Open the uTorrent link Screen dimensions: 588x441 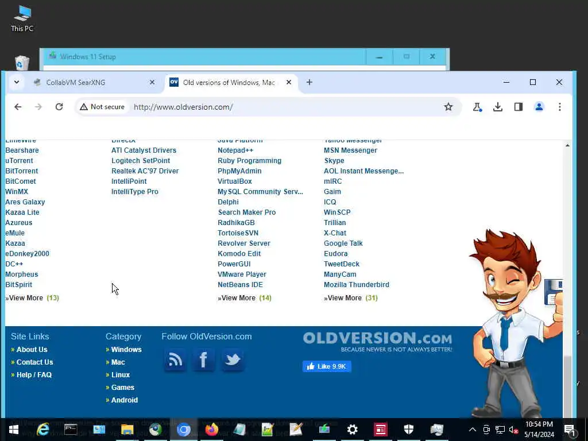click(19, 161)
